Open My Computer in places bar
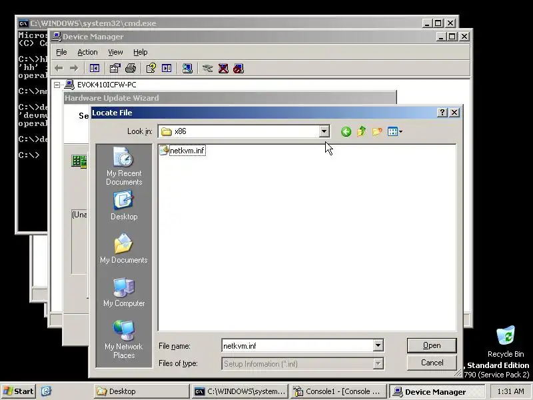Screen dimensions: 533x400 [x=124, y=292]
